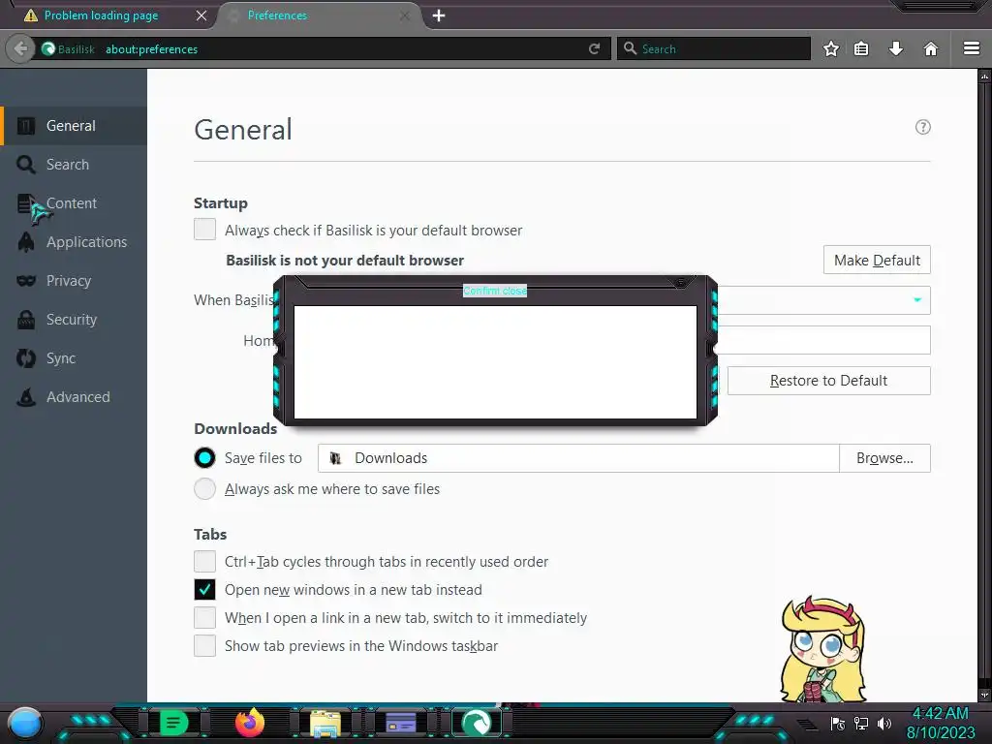Screen dimensions: 992x744
Task: Switch to Basilisk taskbar icon
Action: tap(477, 723)
